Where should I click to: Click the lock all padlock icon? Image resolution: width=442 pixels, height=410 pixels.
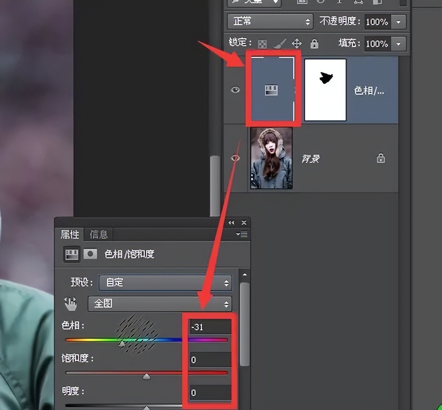coord(314,43)
